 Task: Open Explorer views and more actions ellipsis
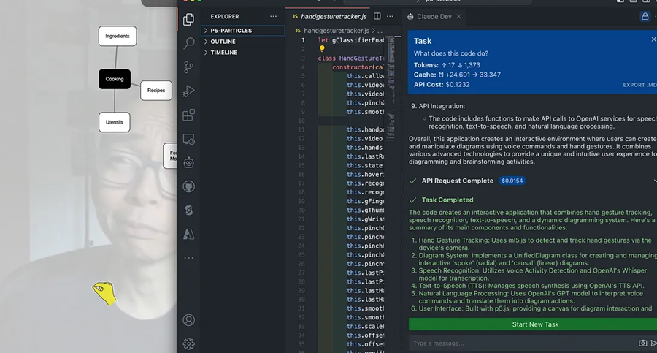click(273, 16)
